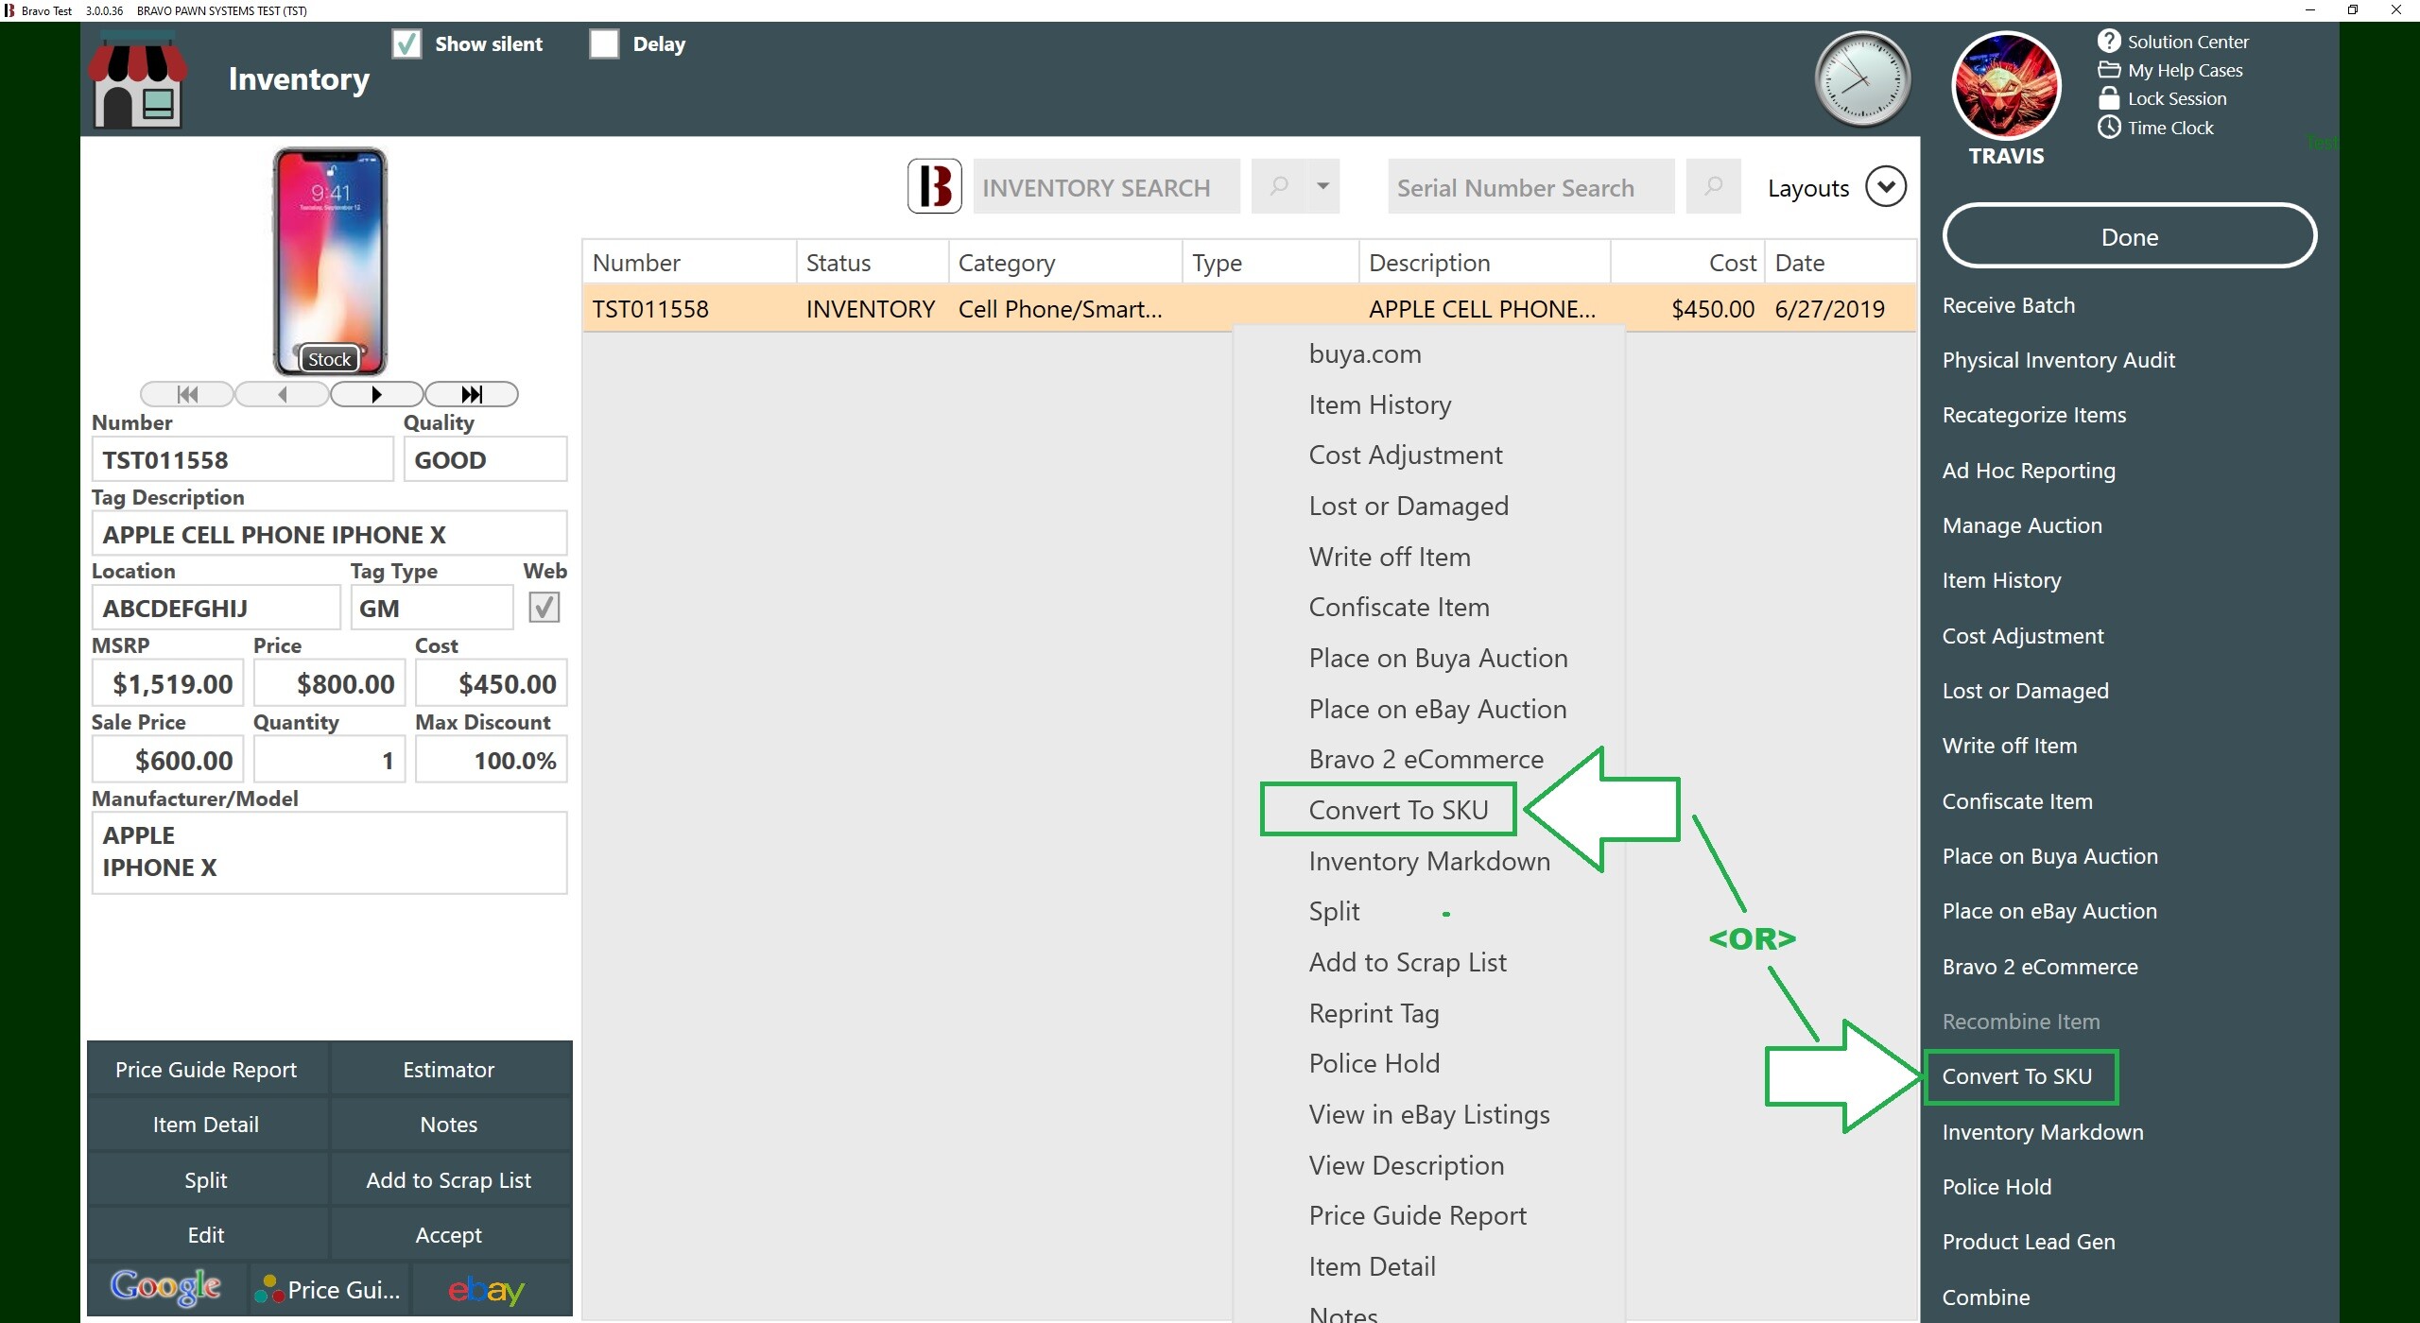Image resolution: width=2420 pixels, height=1323 pixels.
Task: Click the iPhone X stock photo
Action: point(330,262)
